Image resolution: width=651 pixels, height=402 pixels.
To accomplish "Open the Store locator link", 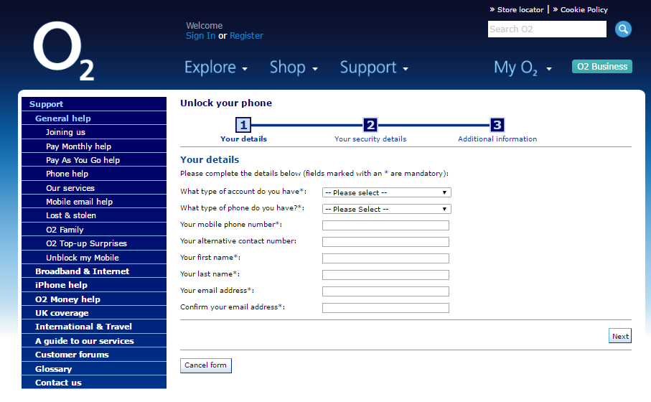I will tap(520, 9).
